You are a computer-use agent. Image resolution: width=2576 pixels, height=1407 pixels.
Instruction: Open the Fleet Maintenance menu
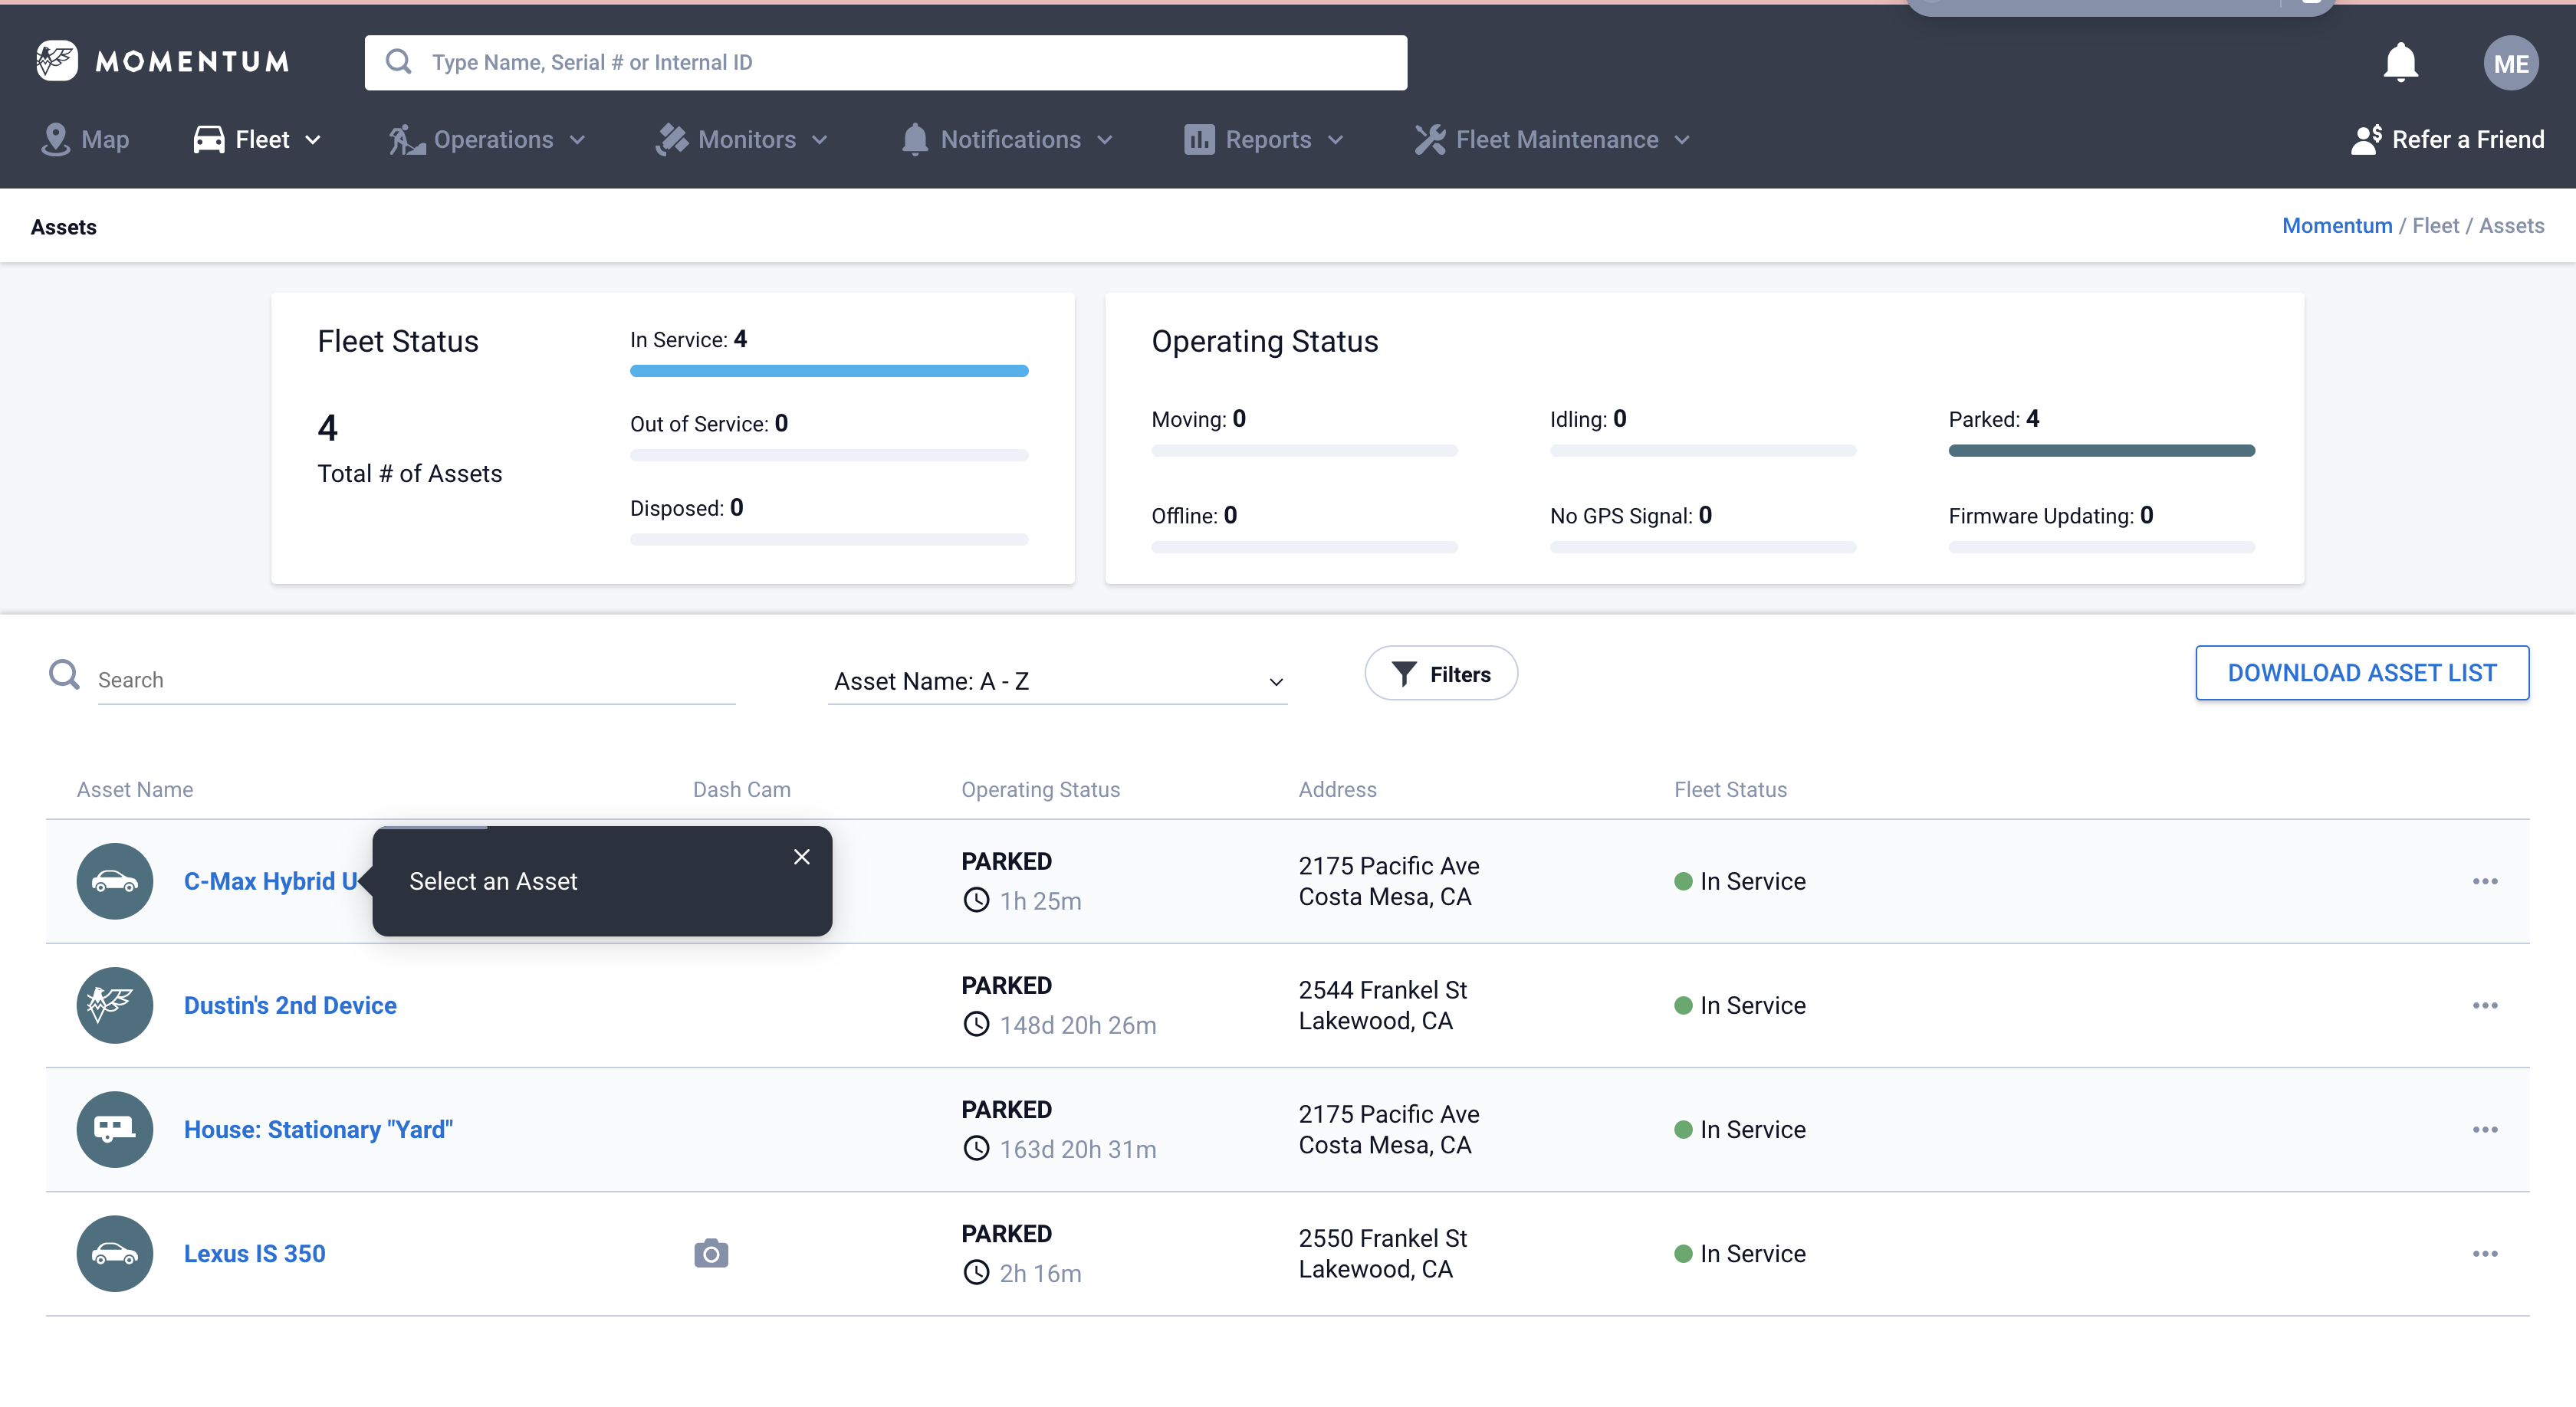[1552, 140]
